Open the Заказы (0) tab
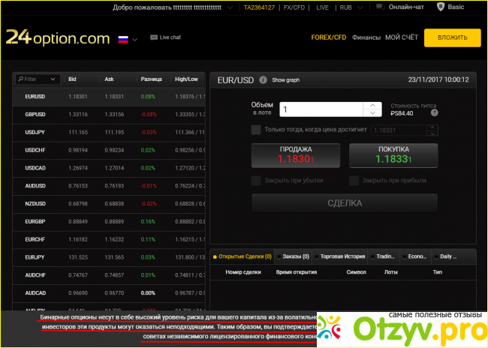Viewport: 488px width, 348px height. 294,256
